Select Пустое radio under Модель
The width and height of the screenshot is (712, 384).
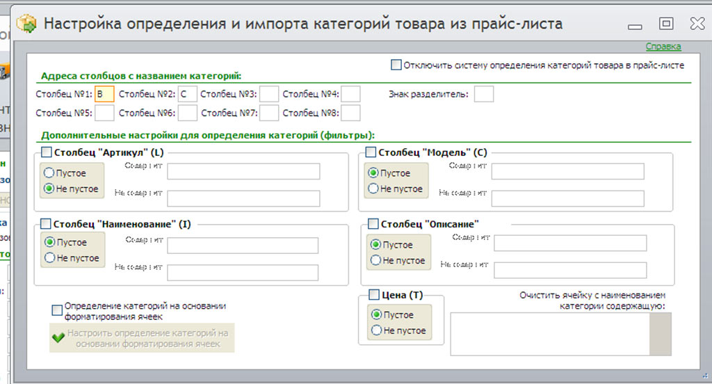coord(373,173)
